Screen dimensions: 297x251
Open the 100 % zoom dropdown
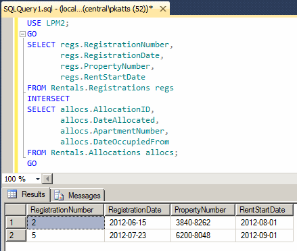point(38,179)
